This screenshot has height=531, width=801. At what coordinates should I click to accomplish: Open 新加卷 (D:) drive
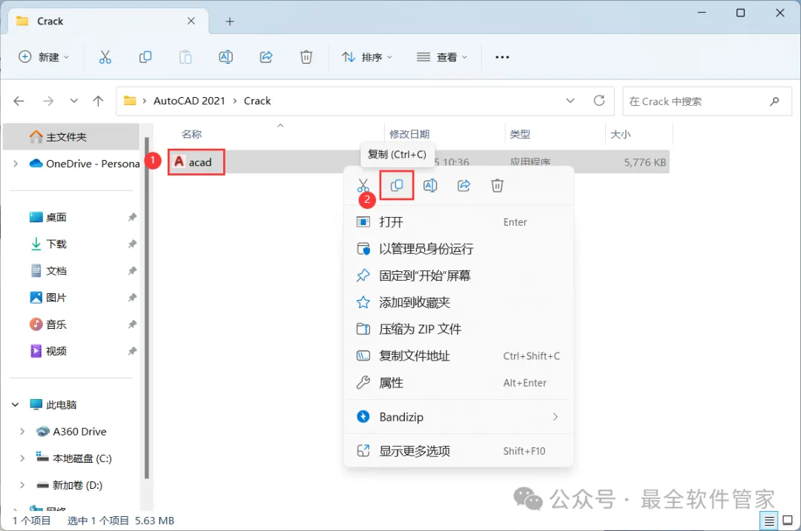[70, 485]
